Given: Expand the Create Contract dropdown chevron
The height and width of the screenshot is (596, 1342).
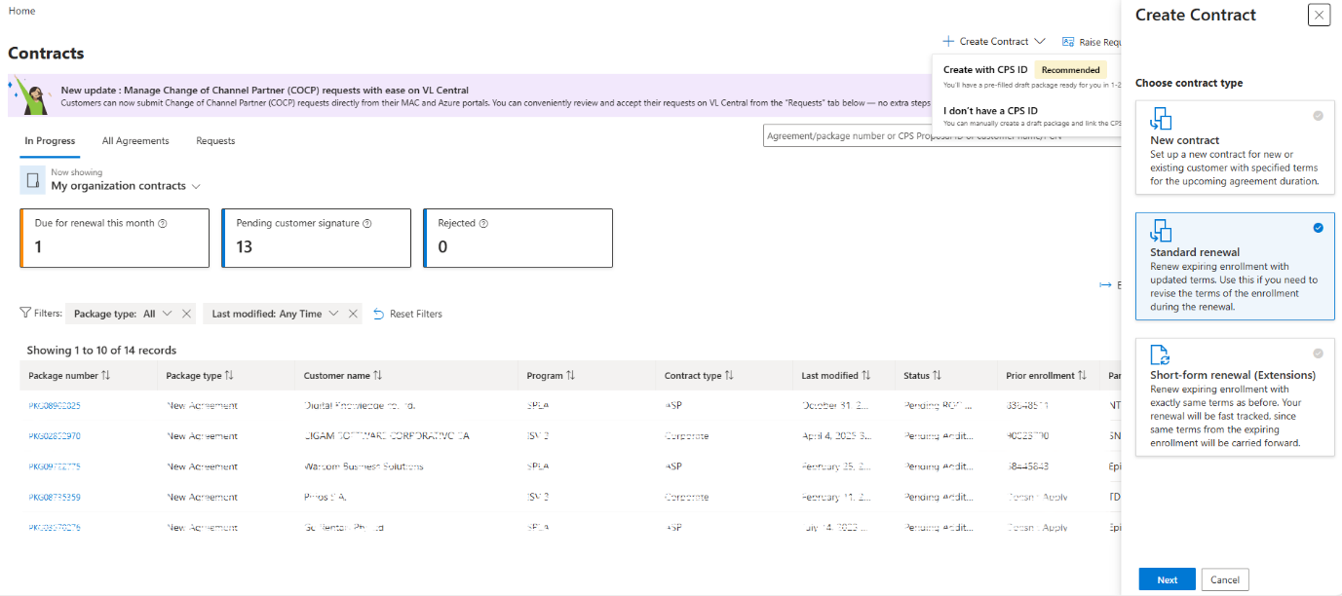Looking at the screenshot, I should [1040, 42].
